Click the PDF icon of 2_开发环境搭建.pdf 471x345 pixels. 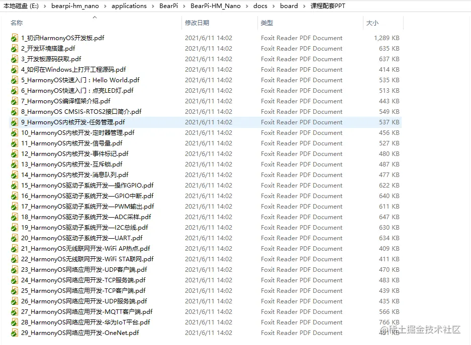(15, 48)
